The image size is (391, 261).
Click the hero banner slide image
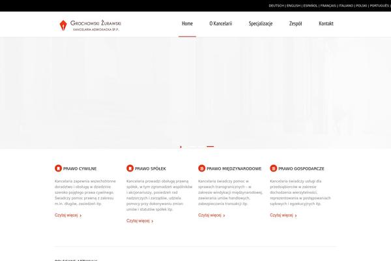(x=195, y=93)
